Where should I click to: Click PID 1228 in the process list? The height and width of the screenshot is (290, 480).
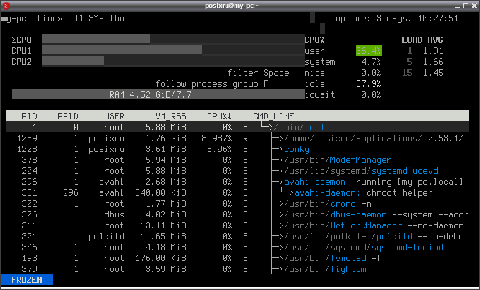pos(27,149)
